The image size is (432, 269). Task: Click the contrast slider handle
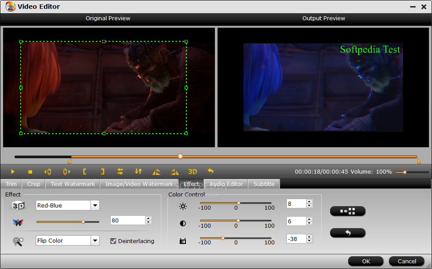coord(238,221)
